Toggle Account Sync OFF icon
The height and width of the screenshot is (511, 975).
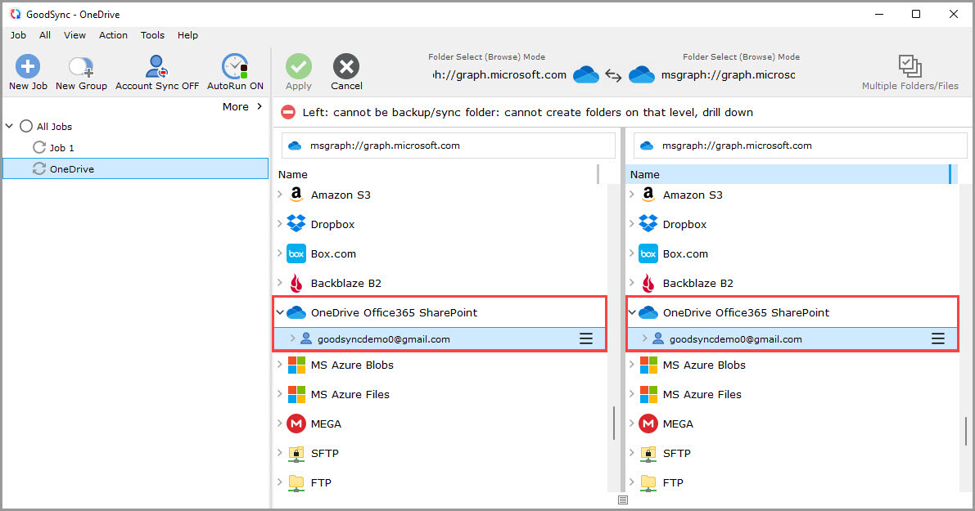[156, 66]
